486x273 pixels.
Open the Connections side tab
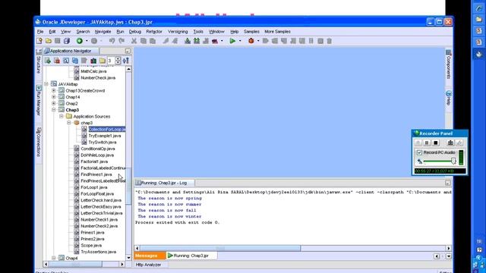point(39,142)
